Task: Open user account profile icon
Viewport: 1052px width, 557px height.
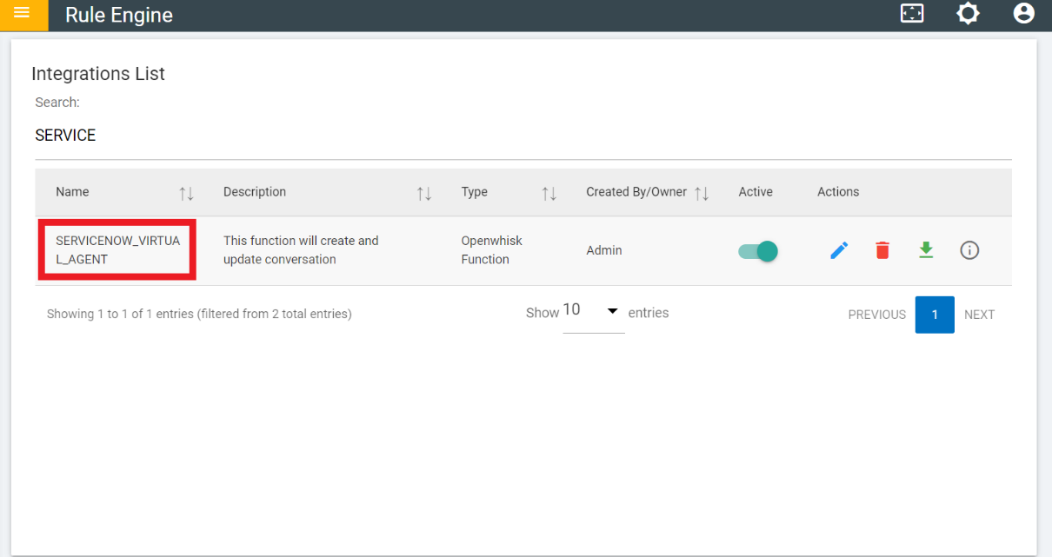Action: [x=1023, y=14]
